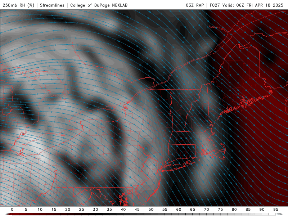Click the "College of DuPage NEXLAB" text
Image resolution: width=288 pixels, height=216 pixels.
99,5
